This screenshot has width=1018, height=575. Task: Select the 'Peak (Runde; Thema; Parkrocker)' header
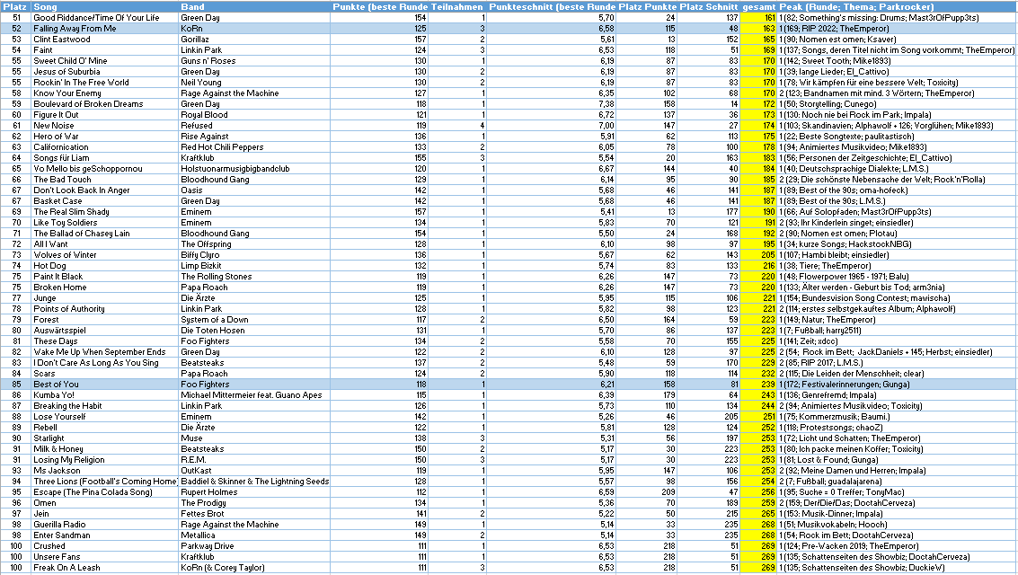coord(897,6)
